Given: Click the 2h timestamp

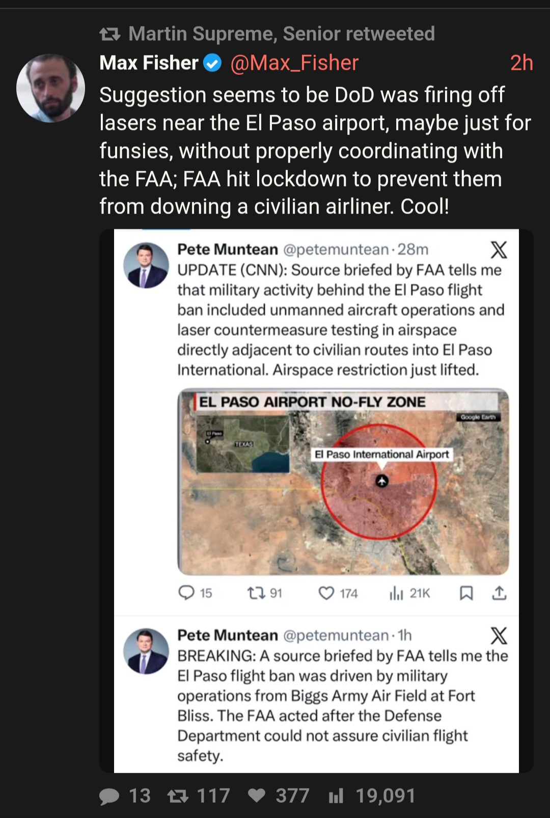Looking at the screenshot, I should 521,63.
